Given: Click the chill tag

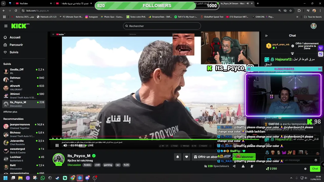Looking at the screenshot, I should coord(97,165).
